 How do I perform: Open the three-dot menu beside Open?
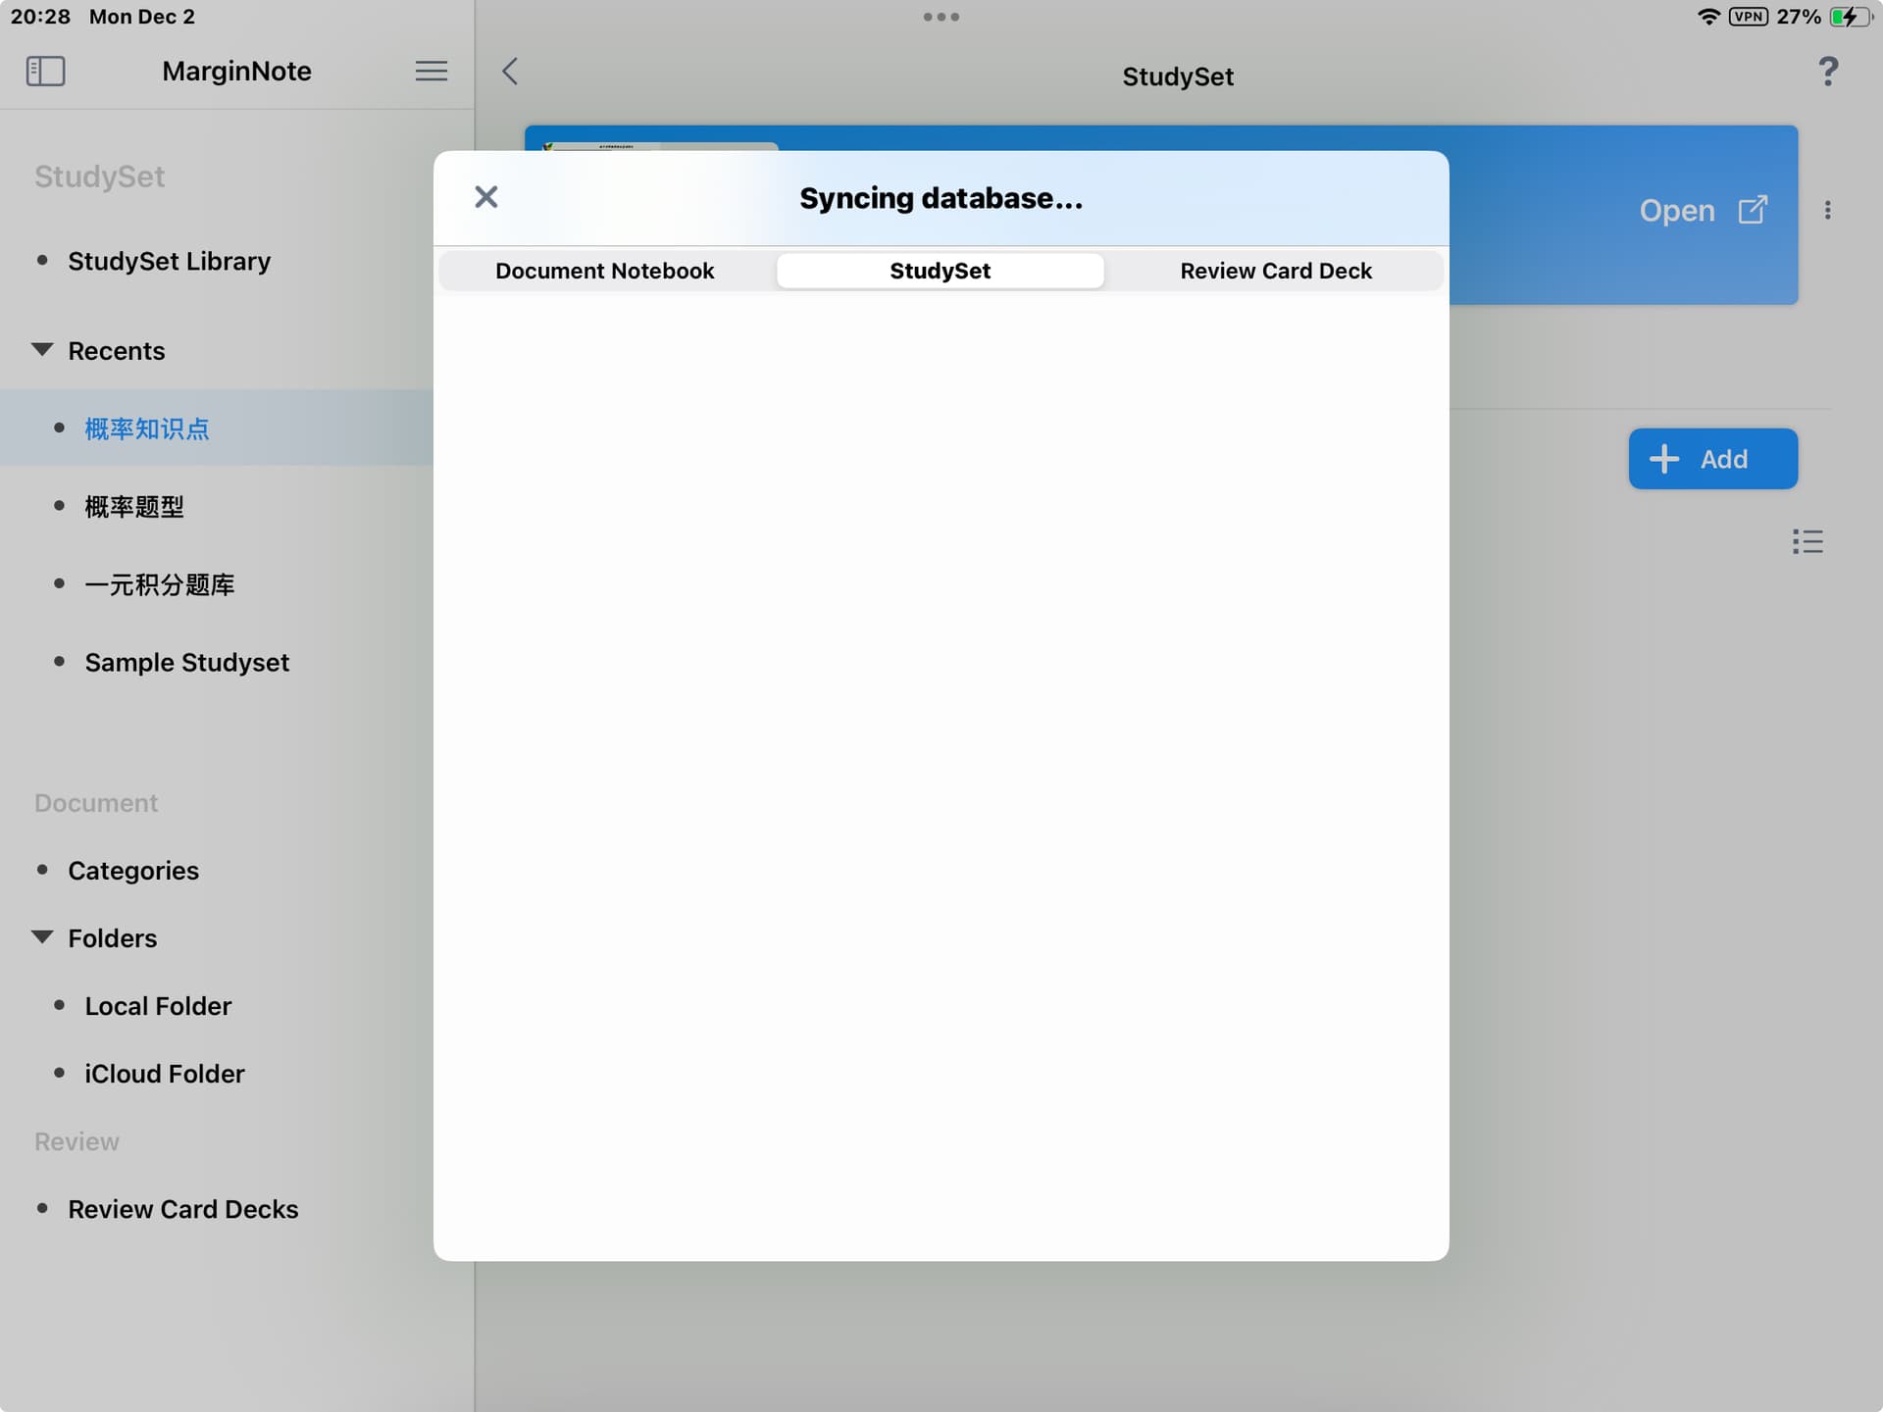(x=1827, y=210)
